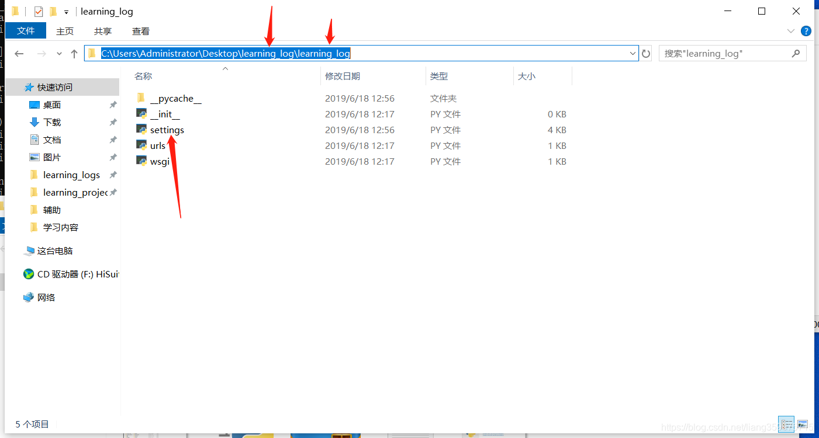Select the wsgi Python file icon
Image resolution: width=819 pixels, height=438 pixels.
[141, 161]
